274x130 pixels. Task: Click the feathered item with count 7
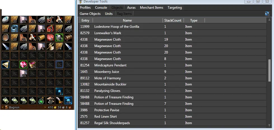pyautogui.click(x=32, y=37)
